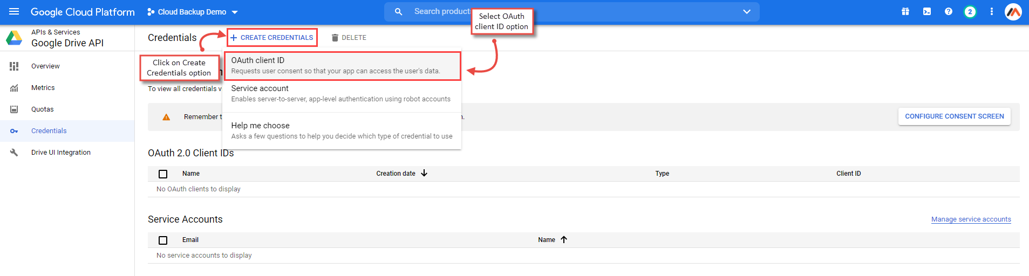Click the Metrics chart icon
This screenshot has width=1029, height=276.
(x=14, y=88)
